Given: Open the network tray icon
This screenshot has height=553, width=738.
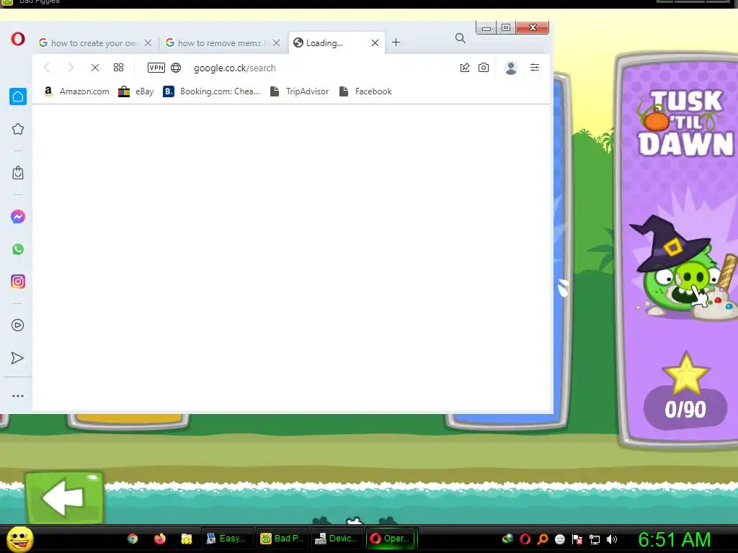Looking at the screenshot, I should [595, 539].
